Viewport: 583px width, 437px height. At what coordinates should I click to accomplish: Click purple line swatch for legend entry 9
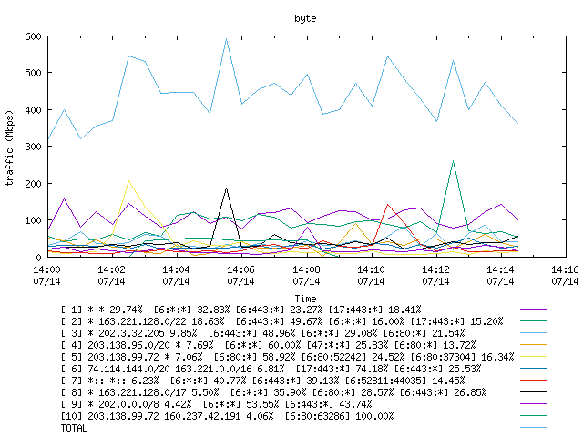tap(533, 403)
